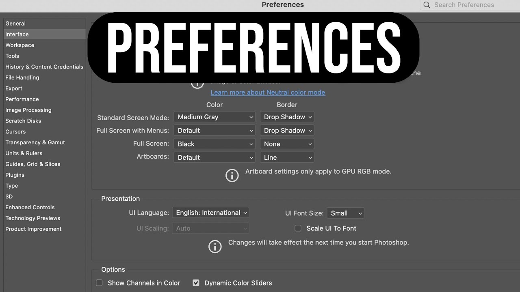520x292 pixels.
Task: Click the info icon below UI Scaling
Action: 215,247
